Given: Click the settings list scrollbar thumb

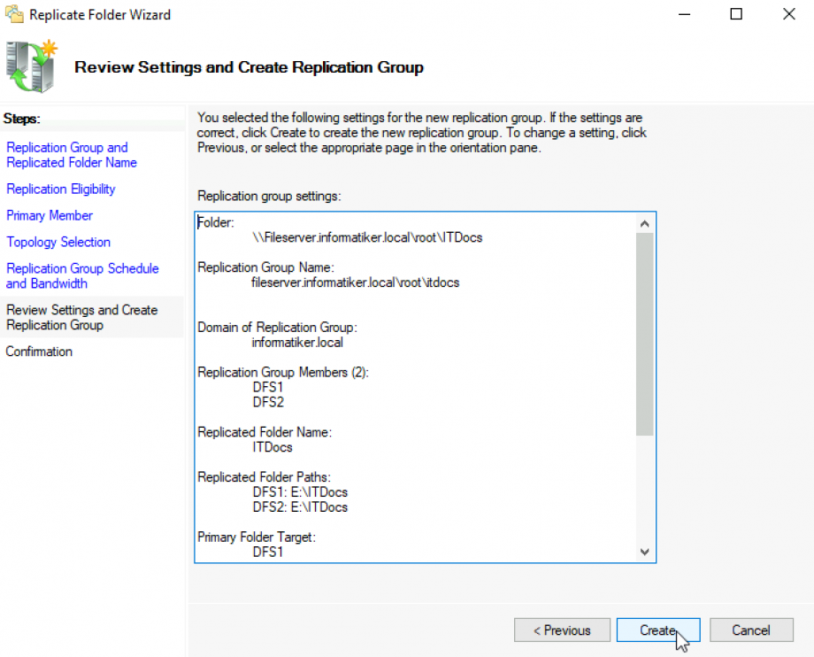Looking at the screenshot, I should [x=645, y=335].
